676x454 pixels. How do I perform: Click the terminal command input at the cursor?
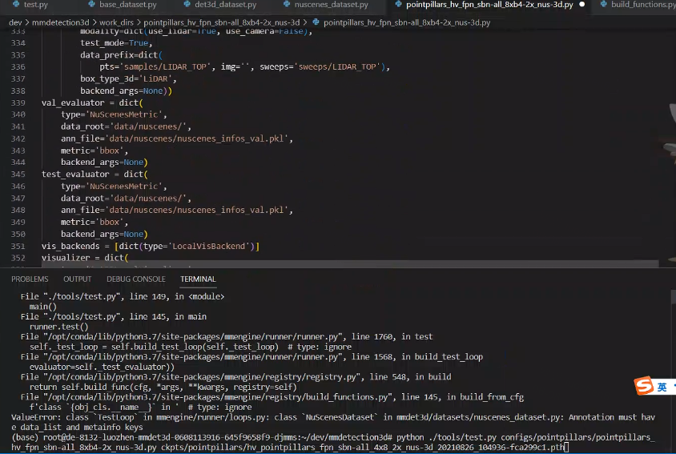click(x=567, y=447)
